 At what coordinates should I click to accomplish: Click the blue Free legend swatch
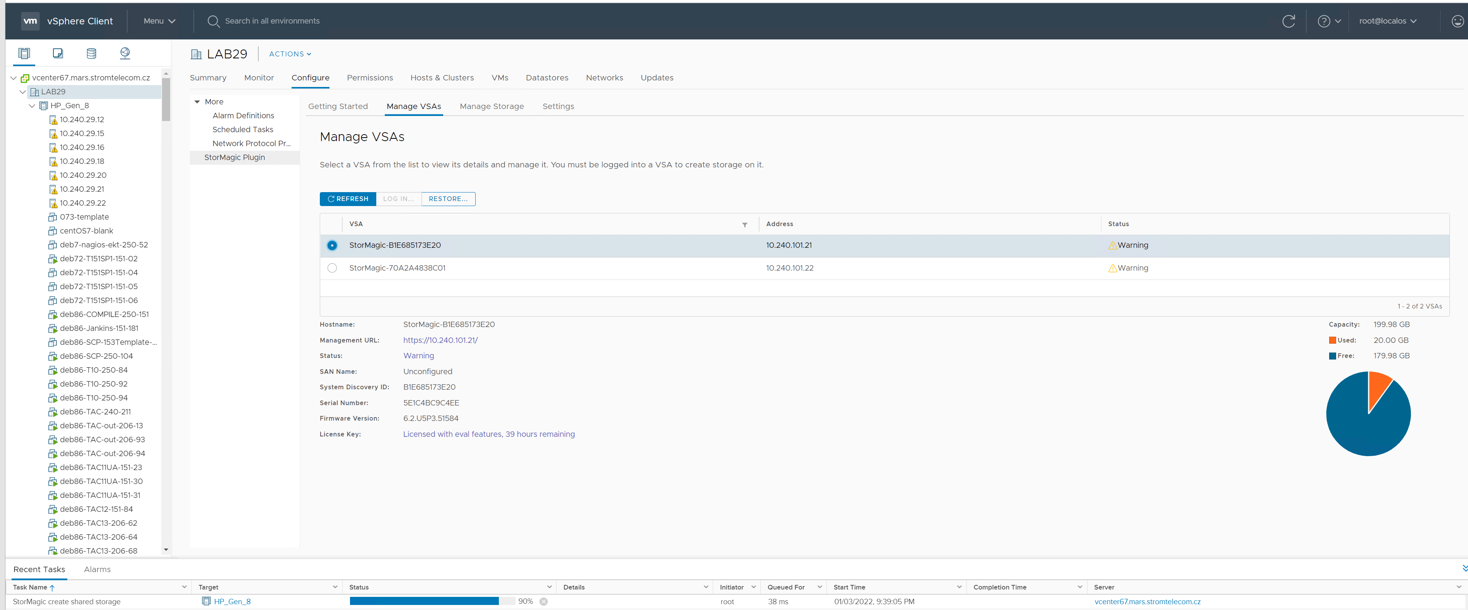pos(1332,356)
